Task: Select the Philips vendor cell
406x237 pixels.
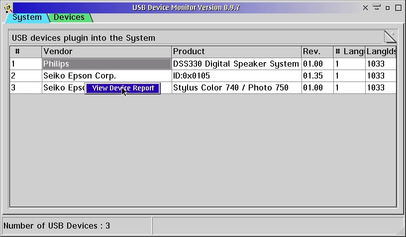Action: click(106, 64)
